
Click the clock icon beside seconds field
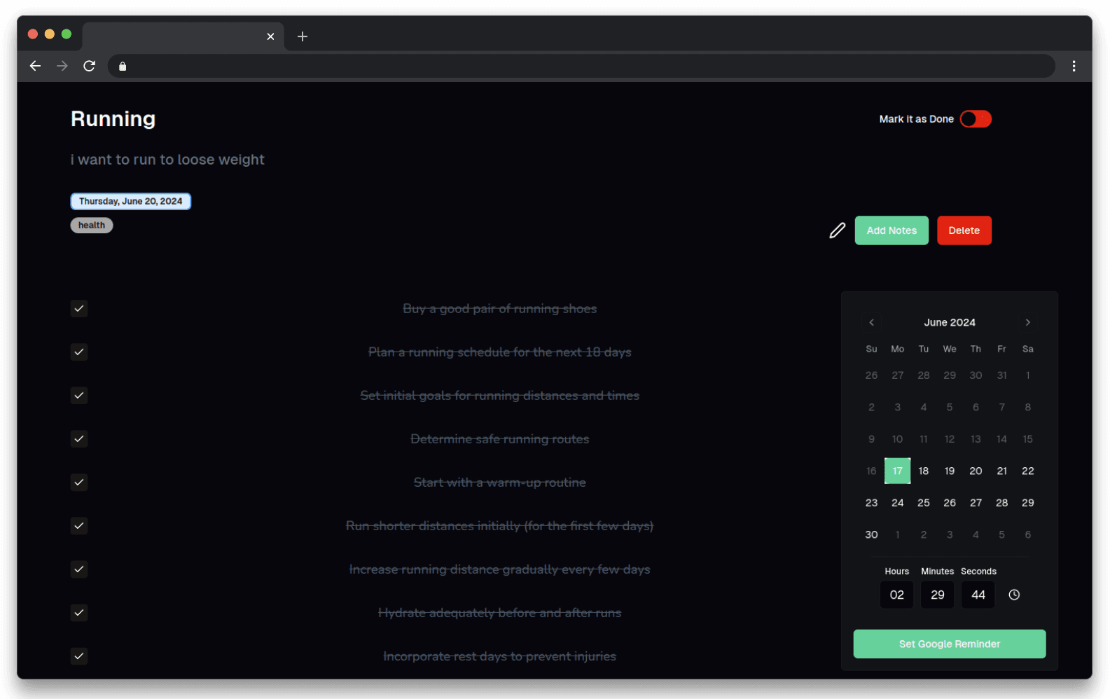(x=1013, y=595)
